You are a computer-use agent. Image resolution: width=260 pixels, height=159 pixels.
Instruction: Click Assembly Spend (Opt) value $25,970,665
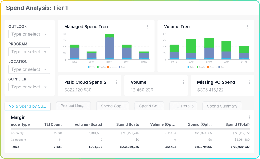click(203, 133)
